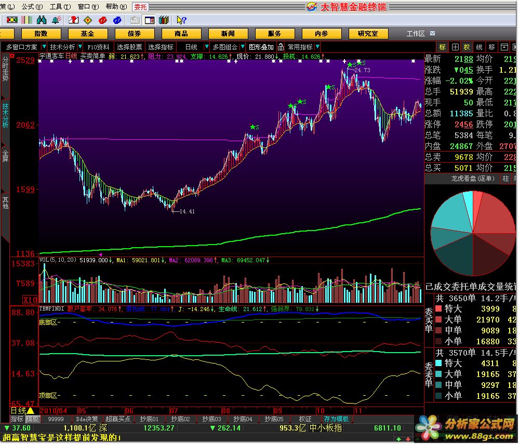Image resolution: width=519 pixels, height=444 pixels.
Task: Click the 特大 buy order red swatch
Action: [438, 308]
